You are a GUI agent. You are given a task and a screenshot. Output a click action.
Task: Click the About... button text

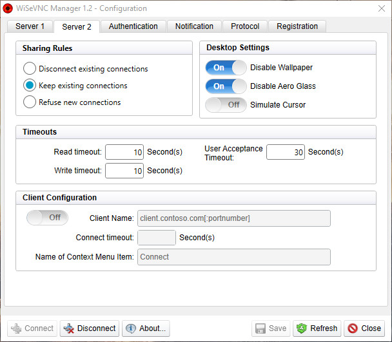coord(153,328)
